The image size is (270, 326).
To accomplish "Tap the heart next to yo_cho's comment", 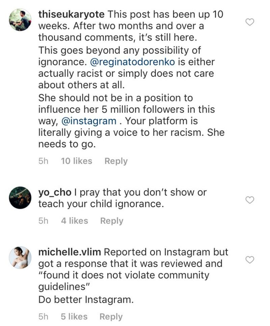I will [250, 200].
